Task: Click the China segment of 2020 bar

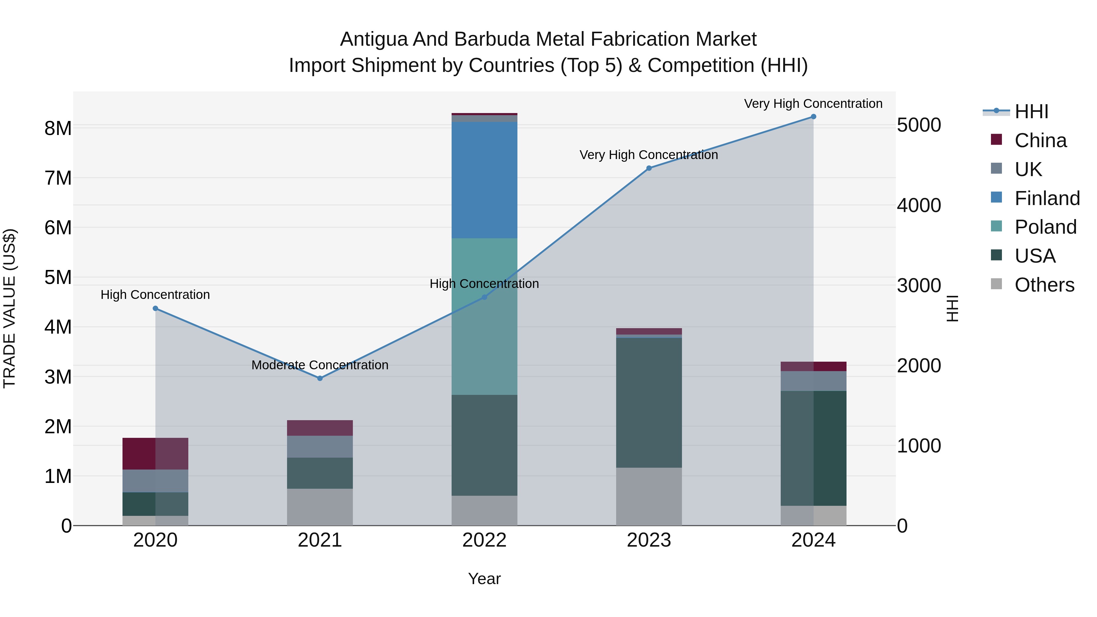Action: 155,453
